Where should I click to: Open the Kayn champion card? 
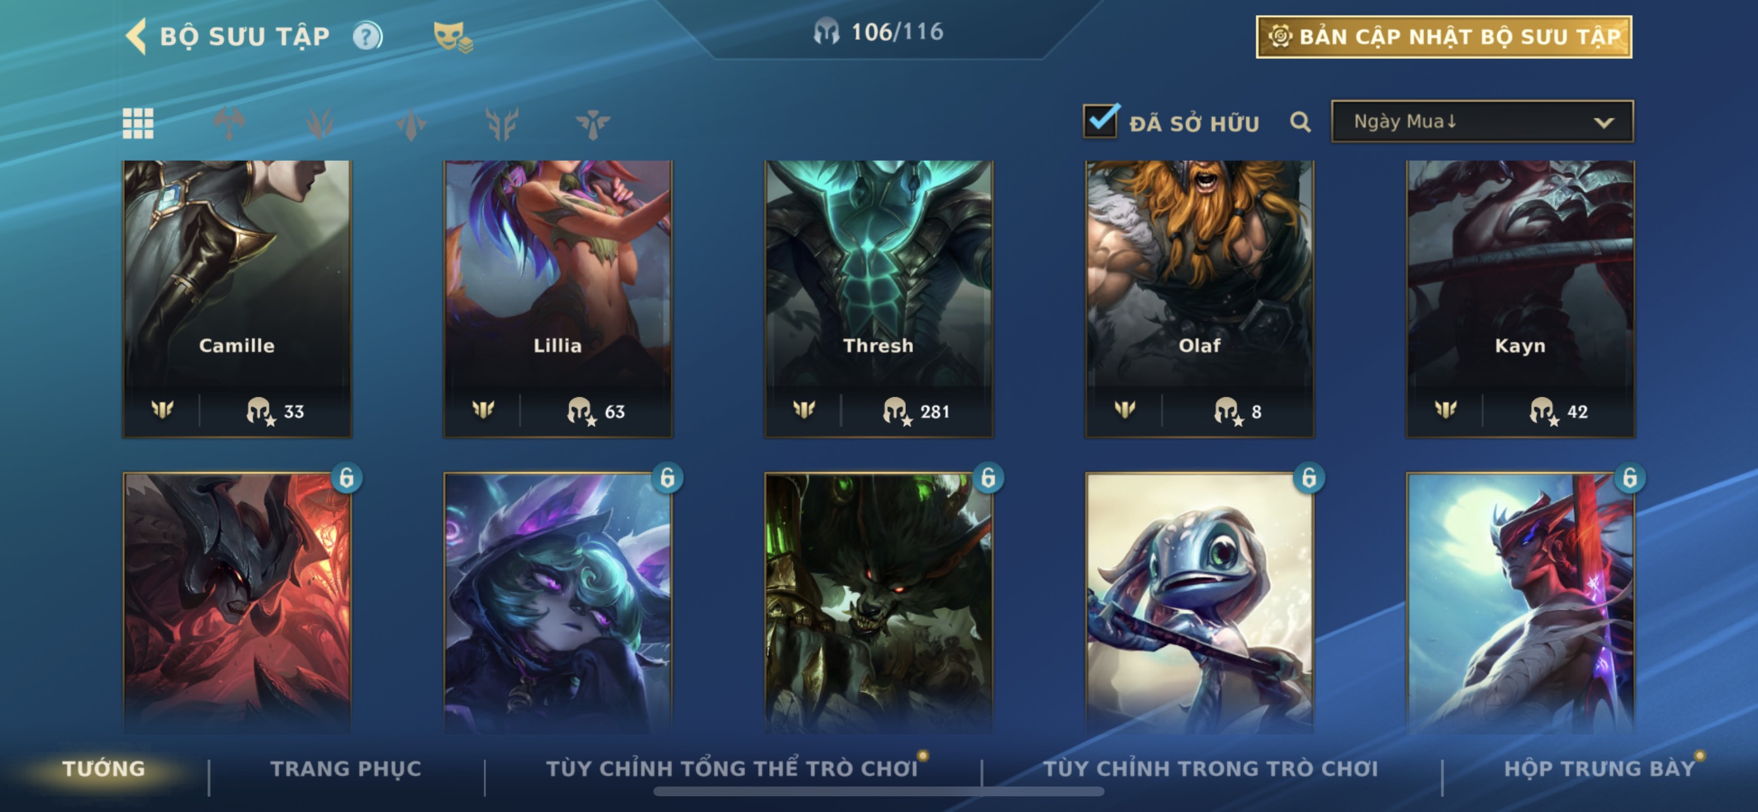point(1520,299)
